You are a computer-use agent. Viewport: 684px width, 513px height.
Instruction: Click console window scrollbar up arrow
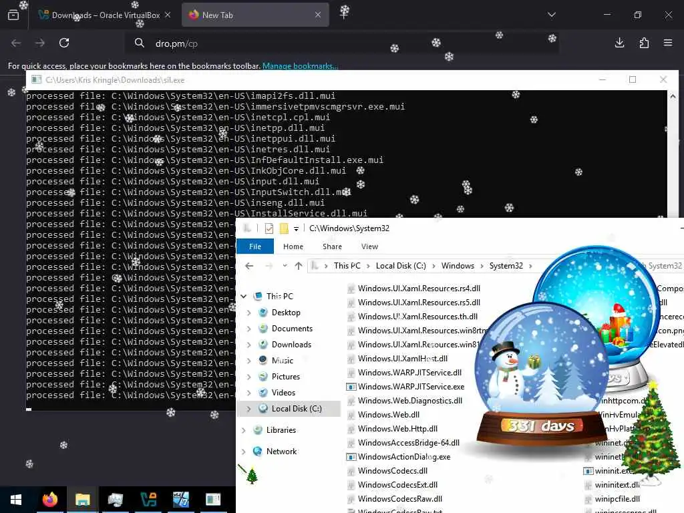tap(673, 96)
